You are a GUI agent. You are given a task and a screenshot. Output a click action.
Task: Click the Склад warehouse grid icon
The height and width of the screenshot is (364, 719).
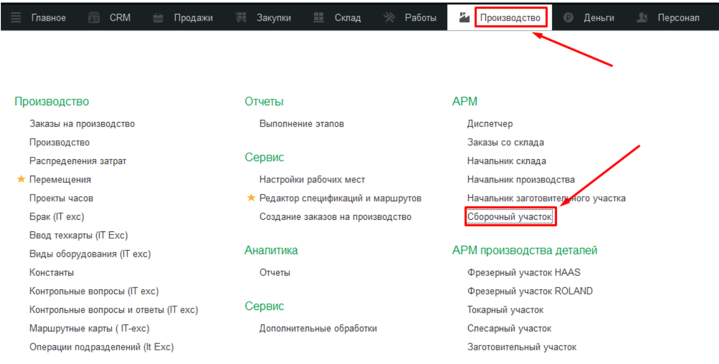tap(319, 18)
